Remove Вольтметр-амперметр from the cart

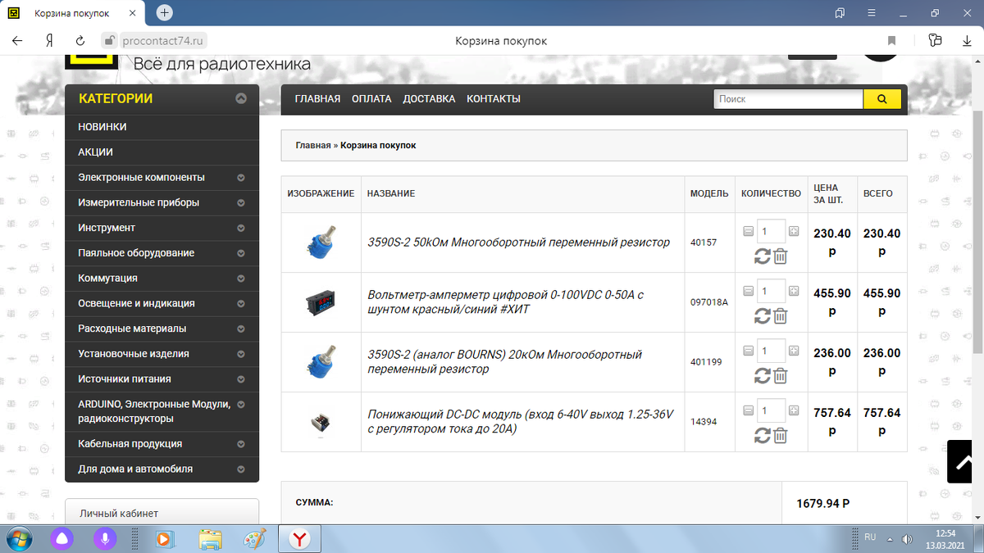coord(780,315)
